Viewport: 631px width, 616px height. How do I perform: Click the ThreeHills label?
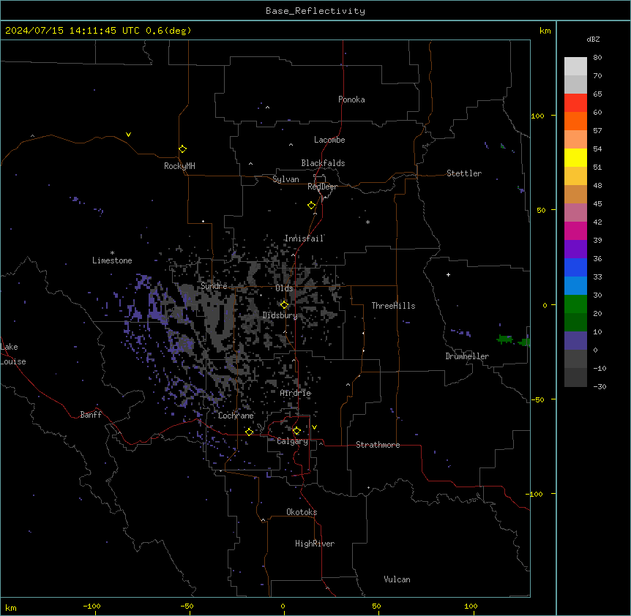[393, 306]
